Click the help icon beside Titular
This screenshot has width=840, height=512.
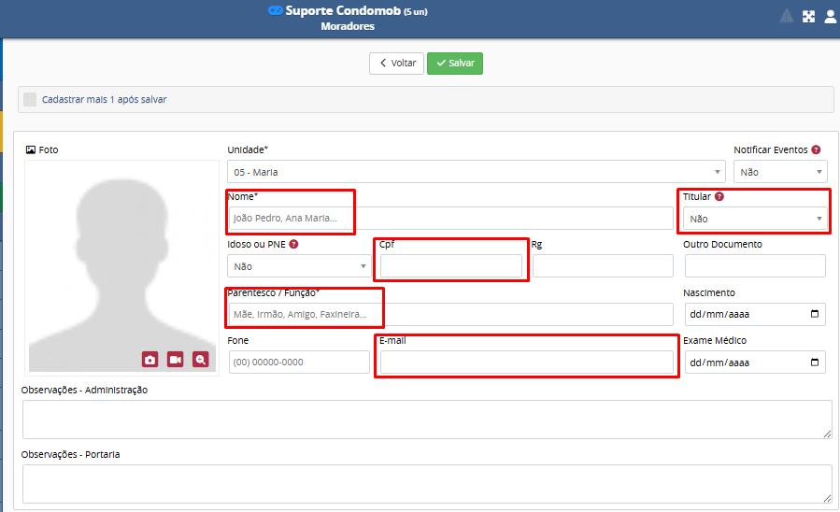pyautogui.click(x=719, y=197)
